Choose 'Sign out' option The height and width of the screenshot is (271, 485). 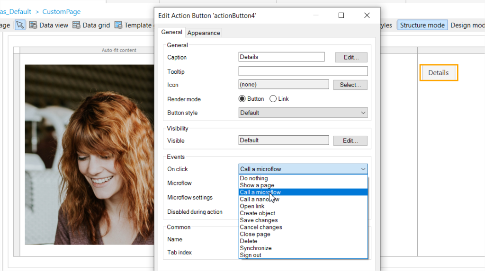[303, 255]
